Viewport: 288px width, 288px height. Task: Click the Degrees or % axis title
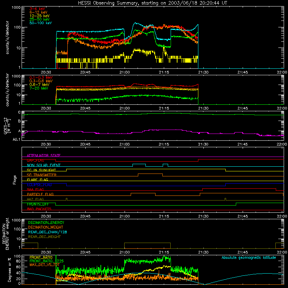point(9,270)
